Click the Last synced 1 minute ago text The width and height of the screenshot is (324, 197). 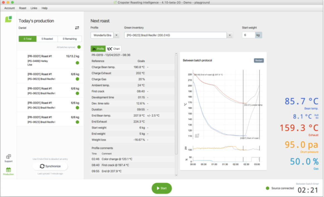[x=50, y=174]
